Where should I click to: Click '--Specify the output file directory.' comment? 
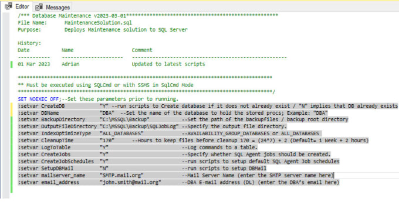(234, 126)
